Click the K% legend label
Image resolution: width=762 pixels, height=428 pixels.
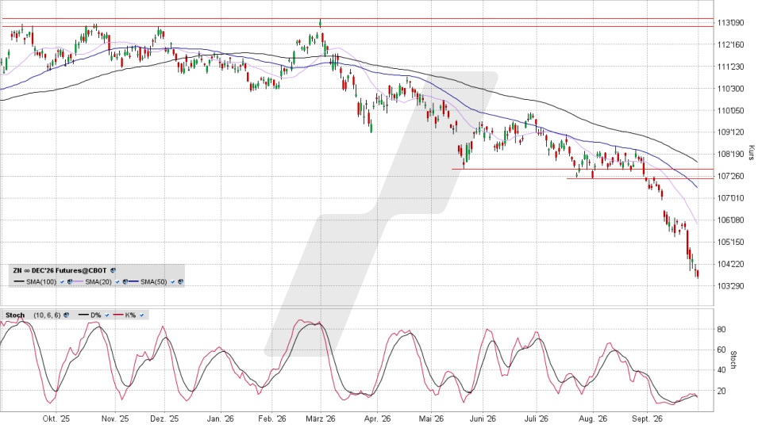[130, 315]
